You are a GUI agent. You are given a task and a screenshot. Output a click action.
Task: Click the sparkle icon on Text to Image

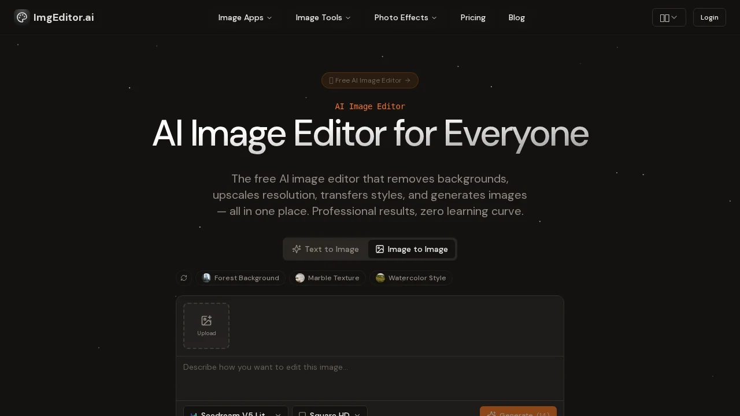point(297,249)
